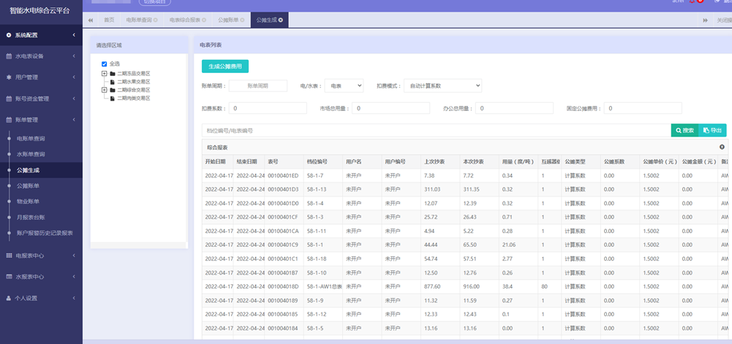Open the 电/水表 dropdown
The height and width of the screenshot is (344, 732).
344,85
